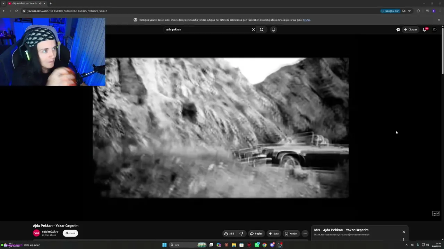Mute the tab via speaker icon
This screenshot has width=444, height=249.
coord(40,3)
